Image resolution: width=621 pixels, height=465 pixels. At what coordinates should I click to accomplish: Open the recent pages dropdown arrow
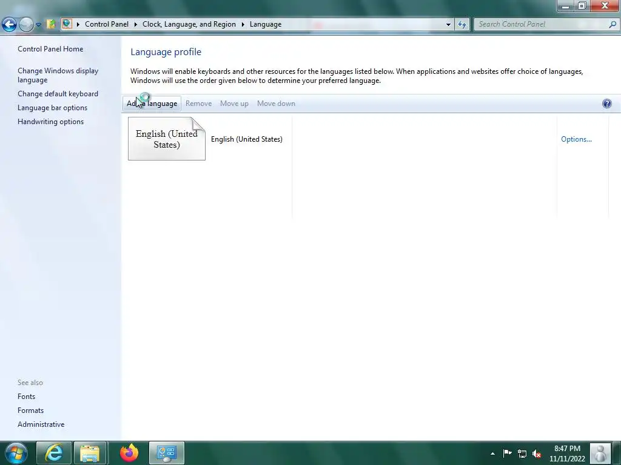coord(38,24)
